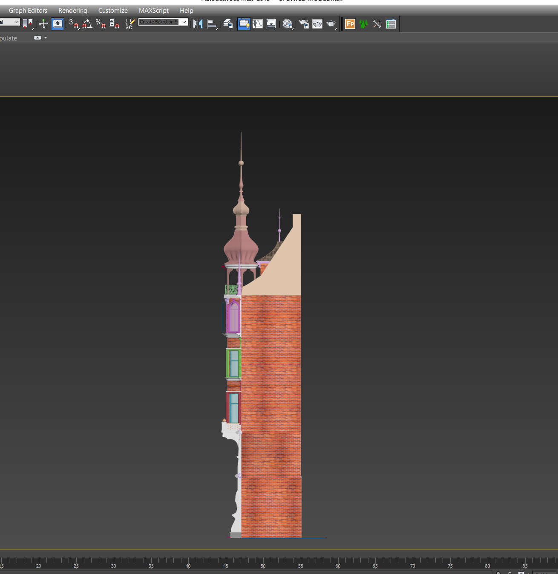The width and height of the screenshot is (558, 574).
Task: Toggle the Percent Snap button
Action: 101,24
